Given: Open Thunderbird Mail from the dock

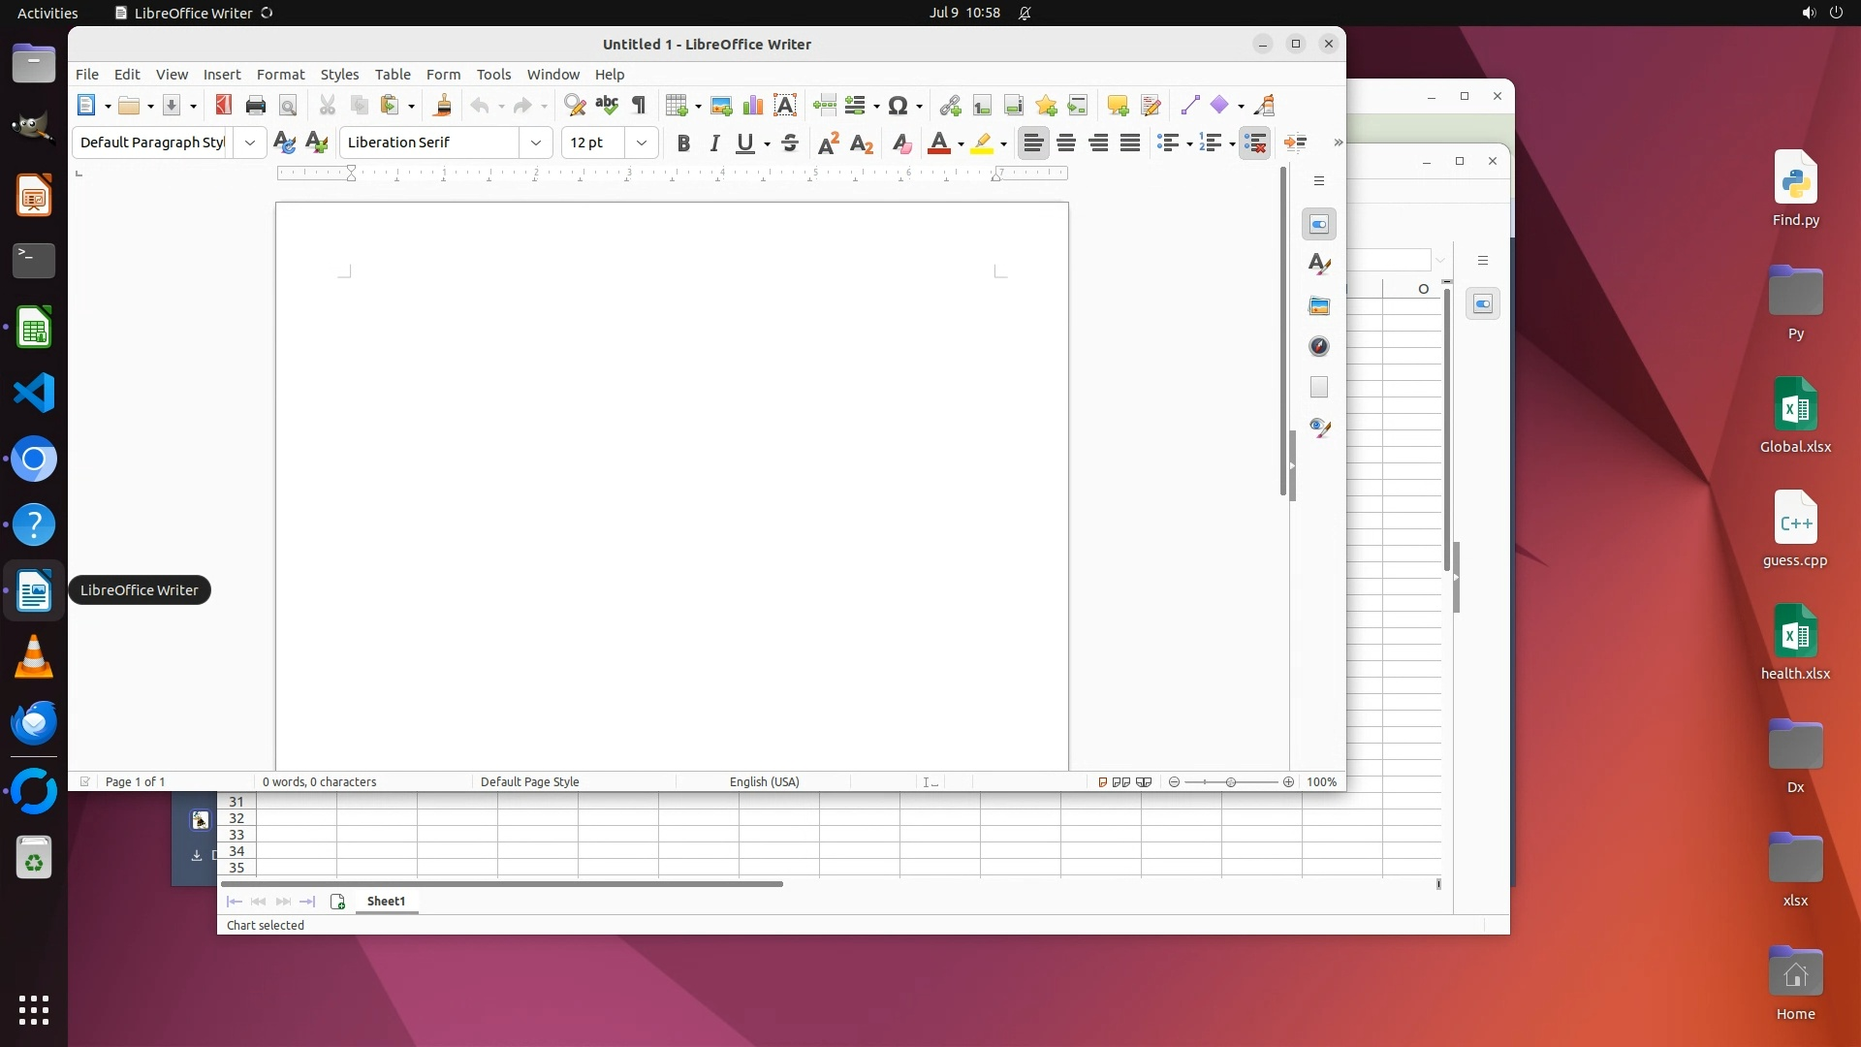Looking at the screenshot, I should [34, 723].
